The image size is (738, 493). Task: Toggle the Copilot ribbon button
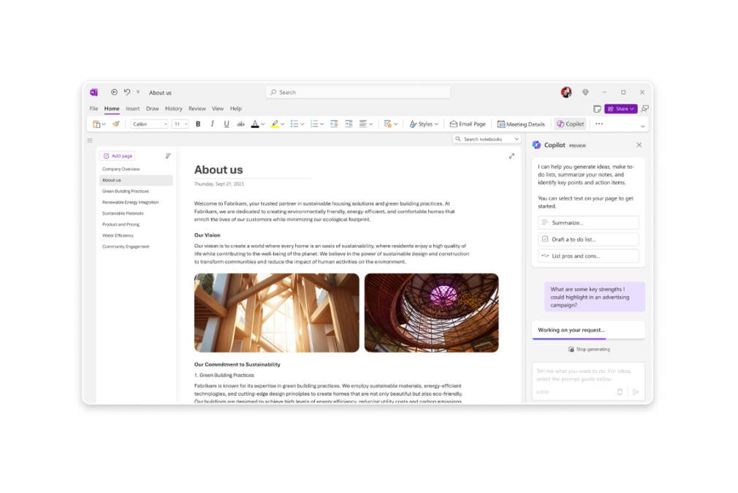click(x=571, y=124)
